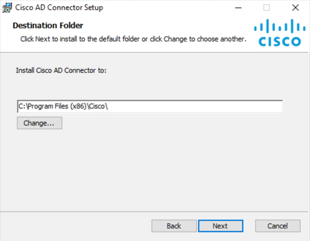
Task: Click 'Install Cisco AD Connector to:' label
Action: [x=61, y=70]
